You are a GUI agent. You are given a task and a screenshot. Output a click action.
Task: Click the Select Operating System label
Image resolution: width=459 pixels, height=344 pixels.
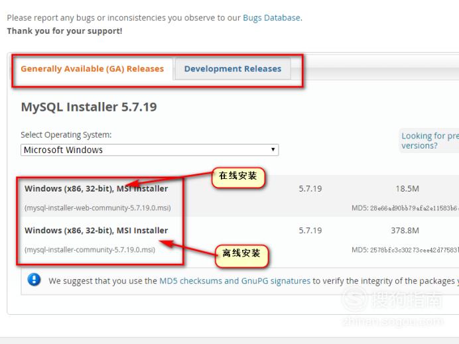coord(66,135)
